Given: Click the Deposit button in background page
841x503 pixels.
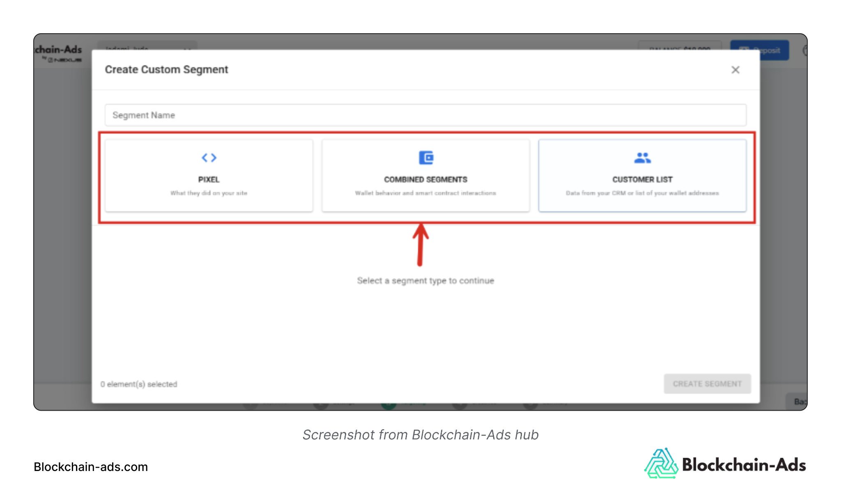Looking at the screenshot, I should [774, 50].
